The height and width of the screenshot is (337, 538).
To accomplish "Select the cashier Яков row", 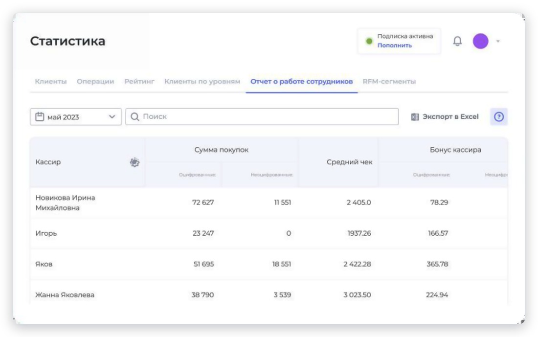I will 269,264.
